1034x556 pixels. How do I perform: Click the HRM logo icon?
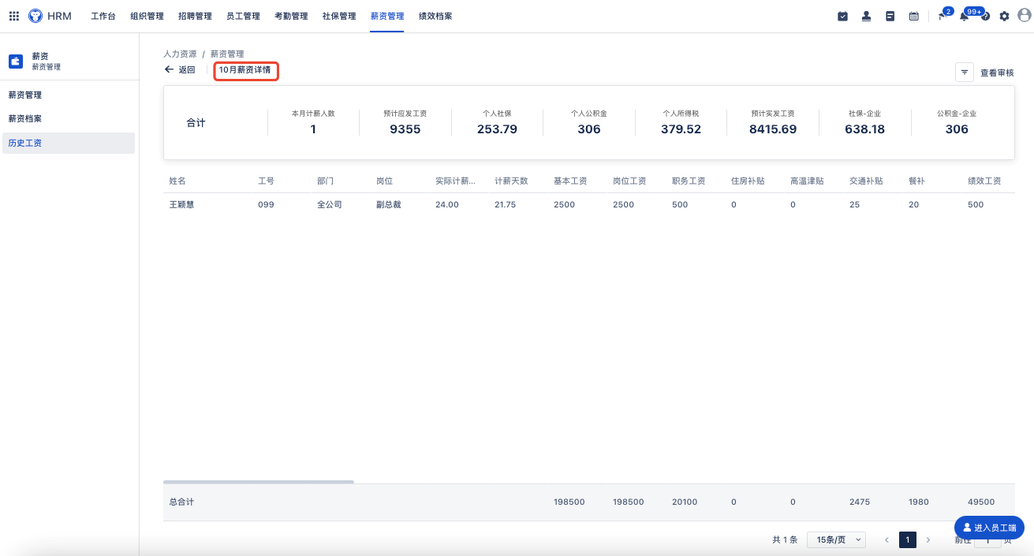35,16
